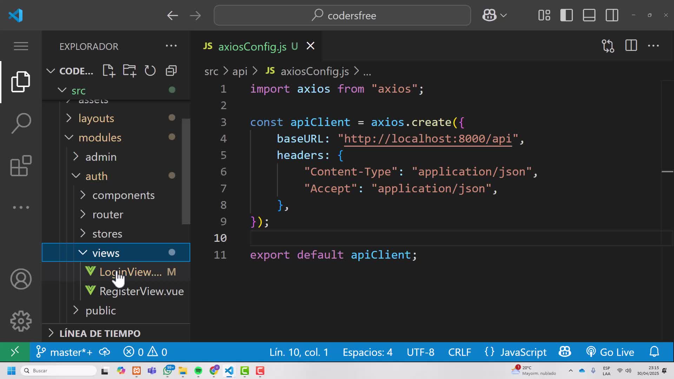Open the Copilot dropdown chevron in title bar
The image size is (674, 379).
click(x=503, y=15)
